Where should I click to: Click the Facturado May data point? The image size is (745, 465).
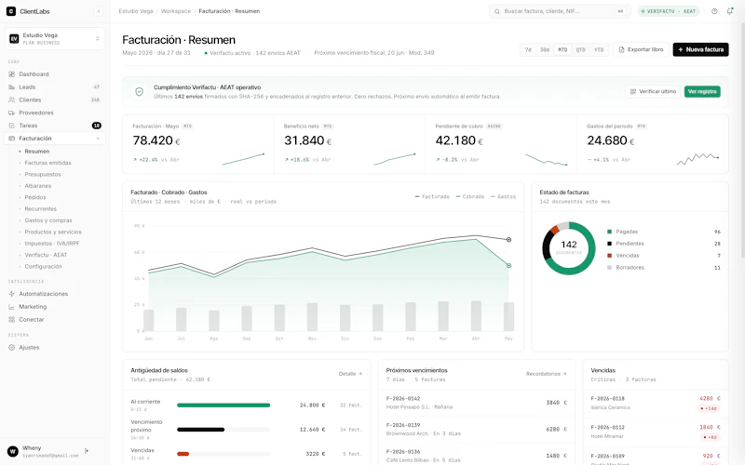tap(508, 240)
